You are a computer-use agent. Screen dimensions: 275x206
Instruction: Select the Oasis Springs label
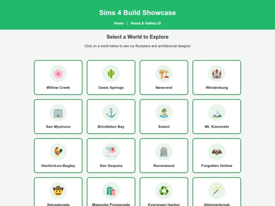tap(111, 87)
